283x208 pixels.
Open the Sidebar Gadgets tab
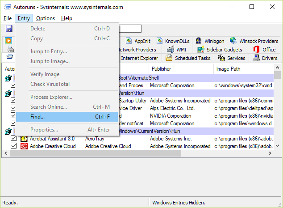click(220, 50)
